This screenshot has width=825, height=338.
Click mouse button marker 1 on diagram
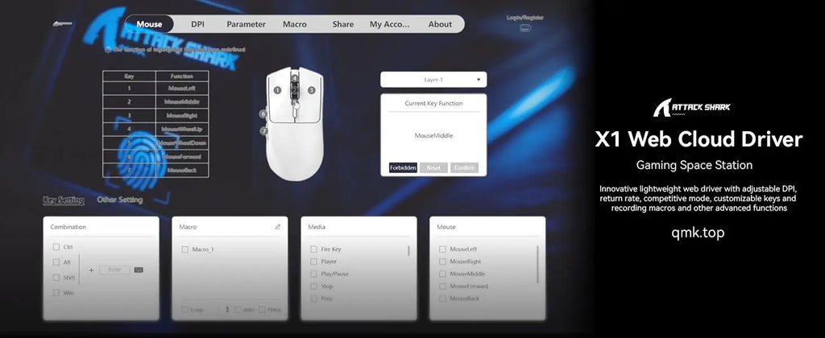(x=277, y=90)
